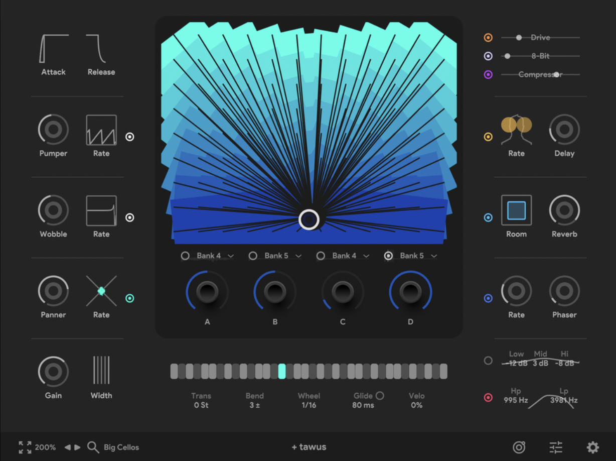This screenshot has width=616, height=461.
Task: Click the Reverb knob
Action: [564, 210]
